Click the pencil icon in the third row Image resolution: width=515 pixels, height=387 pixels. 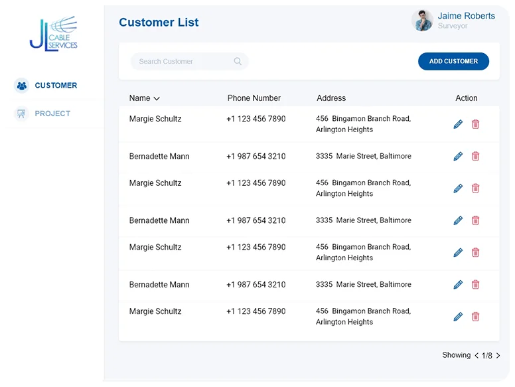tap(458, 189)
